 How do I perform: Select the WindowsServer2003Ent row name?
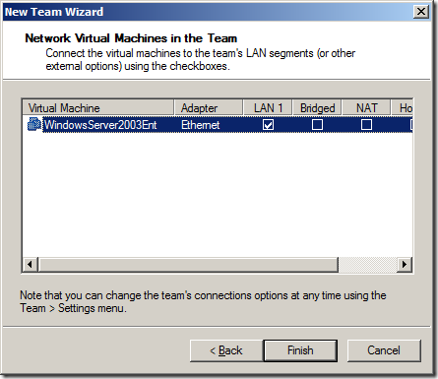click(100, 125)
